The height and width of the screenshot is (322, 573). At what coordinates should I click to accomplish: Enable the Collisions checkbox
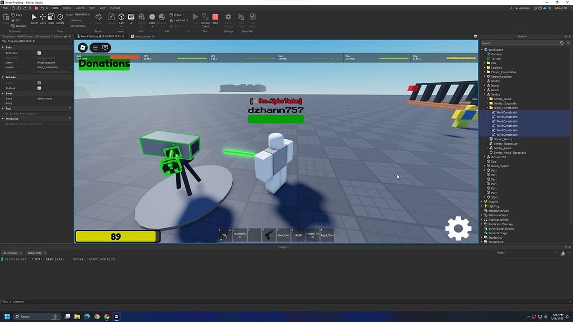68,20
